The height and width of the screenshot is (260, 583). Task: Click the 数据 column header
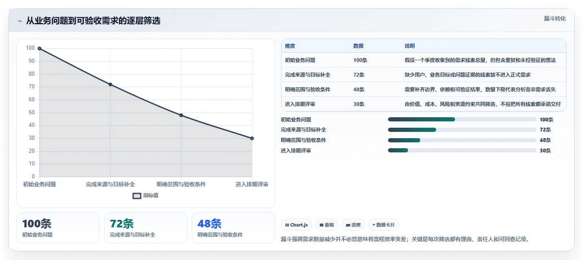[359, 46]
